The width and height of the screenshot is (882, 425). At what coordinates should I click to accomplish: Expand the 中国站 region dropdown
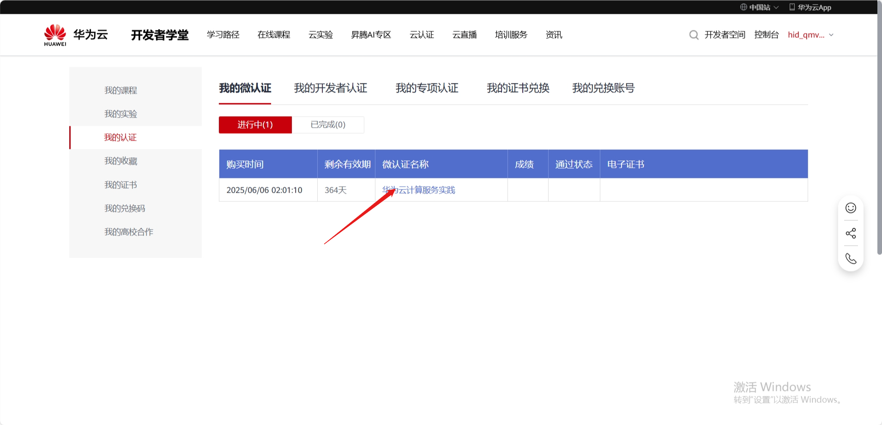pyautogui.click(x=776, y=7)
